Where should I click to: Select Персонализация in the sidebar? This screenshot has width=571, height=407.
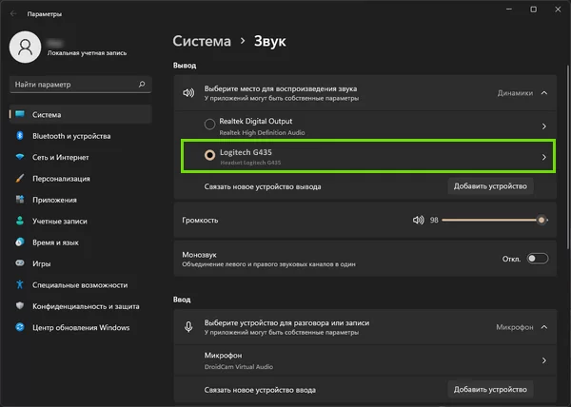61,179
